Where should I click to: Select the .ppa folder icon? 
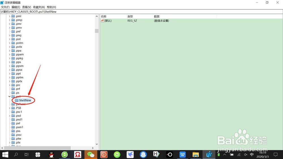pyautogui.click(x=13, y=51)
